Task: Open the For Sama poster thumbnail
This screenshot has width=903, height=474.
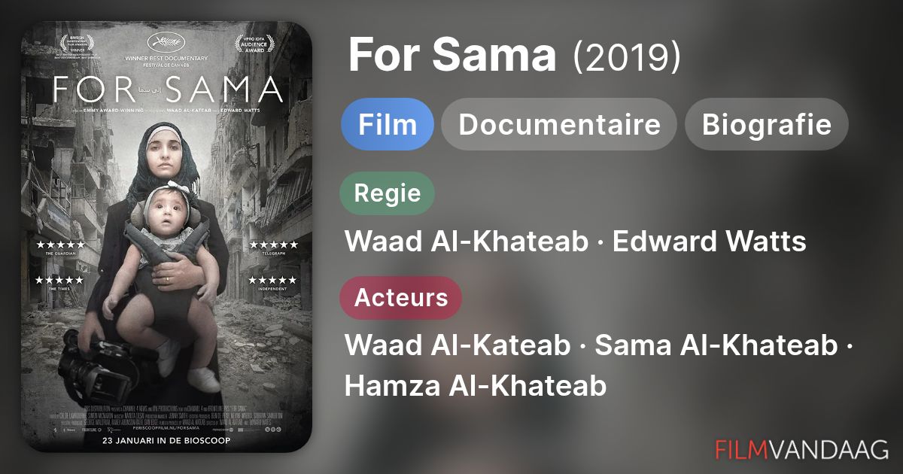Action: (x=167, y=237)
